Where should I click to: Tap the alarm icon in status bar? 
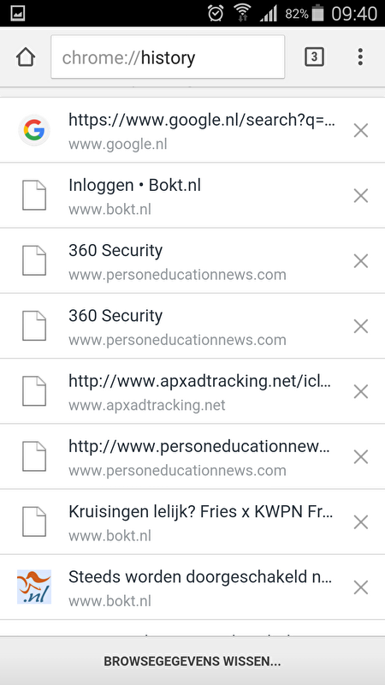pyautogui.click(x=216, y=14)
